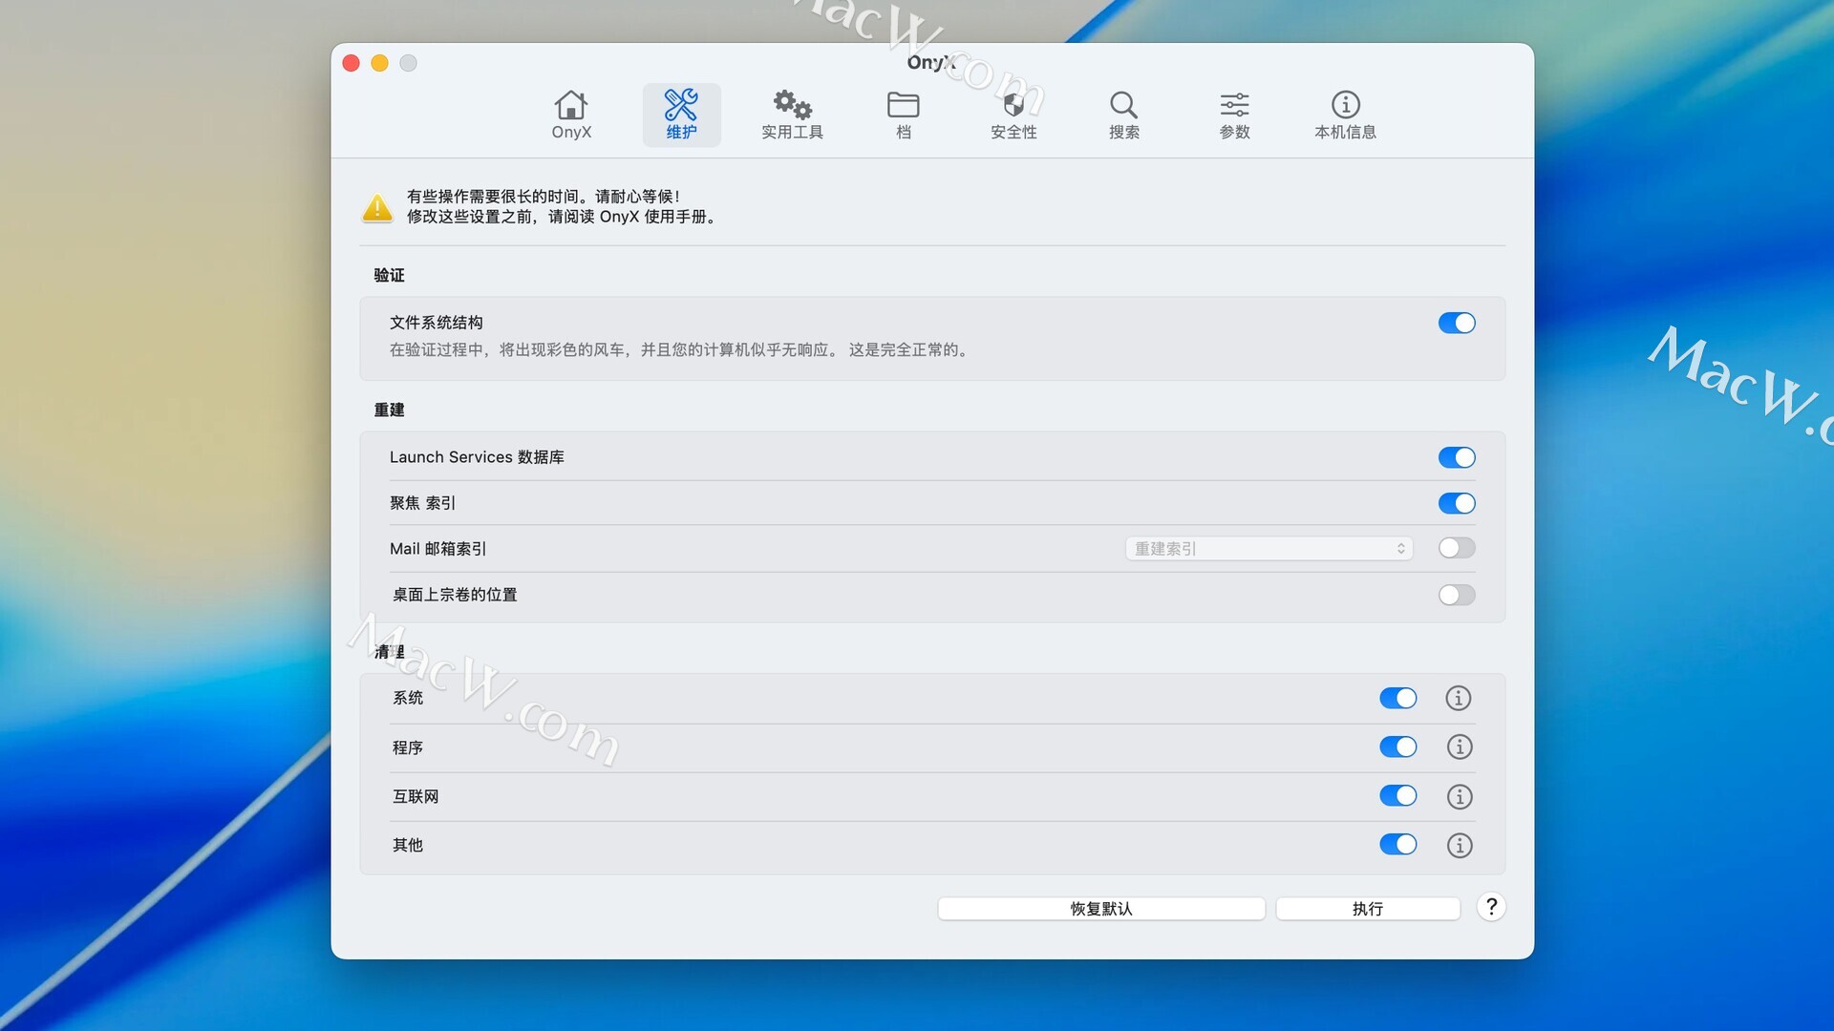Screen dimensions: 1834x1031
Task: Toggle the 其他 cleaning switch
Action: (1397, 844)
